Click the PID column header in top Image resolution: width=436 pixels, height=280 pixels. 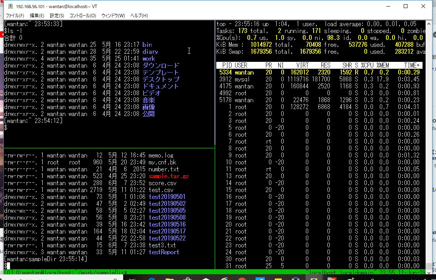[227, 65]
